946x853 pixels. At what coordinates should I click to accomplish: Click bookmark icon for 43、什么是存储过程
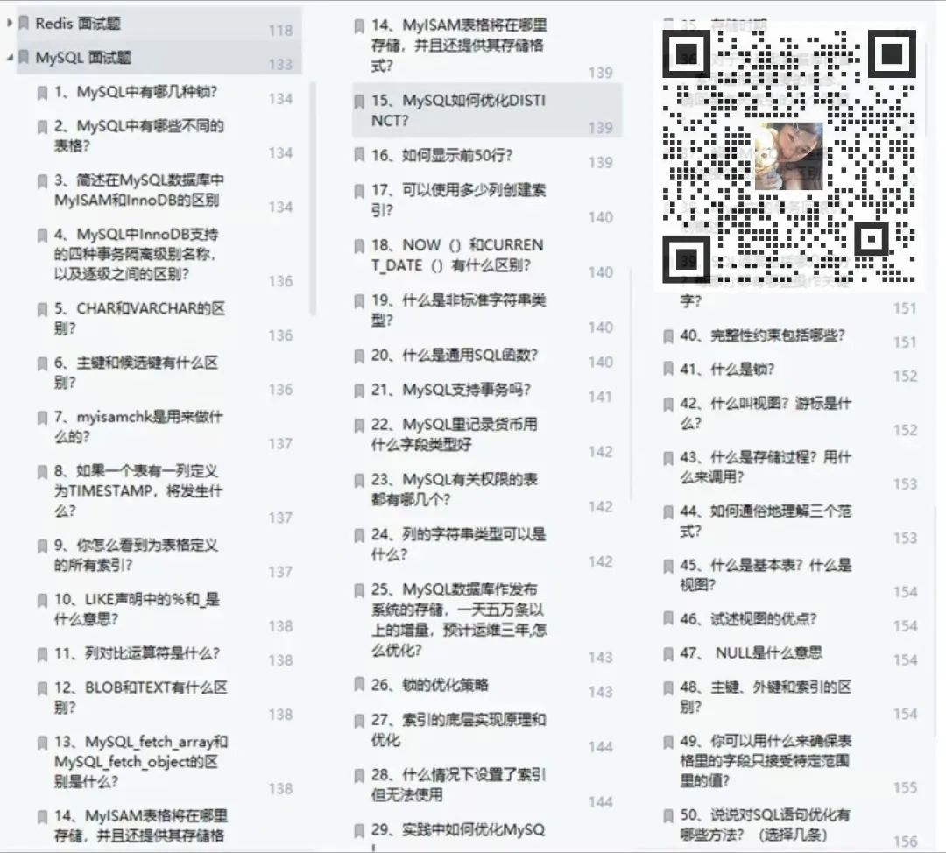668,458
